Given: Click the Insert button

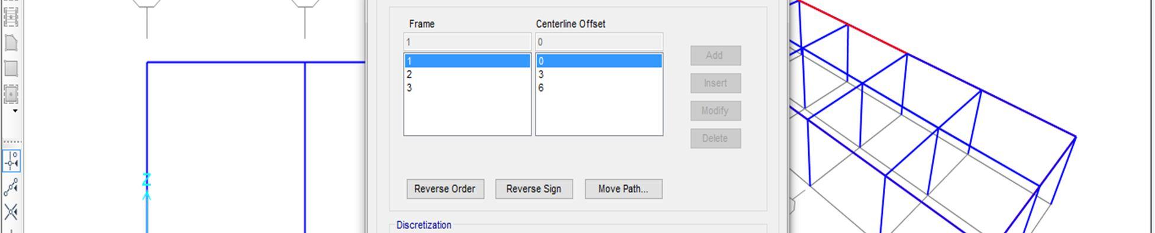Looking at the screenshot, I should (715, 83).
